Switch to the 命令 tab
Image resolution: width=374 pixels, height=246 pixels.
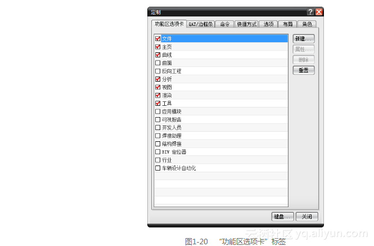pyautogui.click(x=225, y=24)
